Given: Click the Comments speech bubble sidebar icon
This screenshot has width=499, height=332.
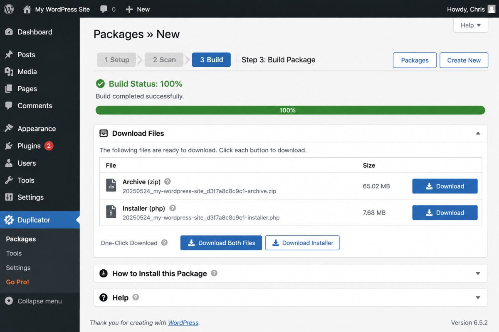Looking at the screenshot, I should [9, 106].
